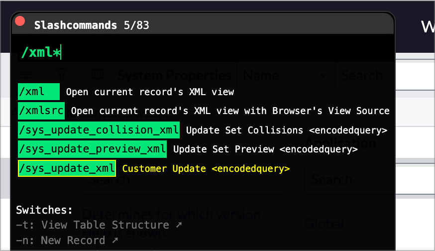Run the highlighted /sys_update_xml command

click(x=67, y=169)
